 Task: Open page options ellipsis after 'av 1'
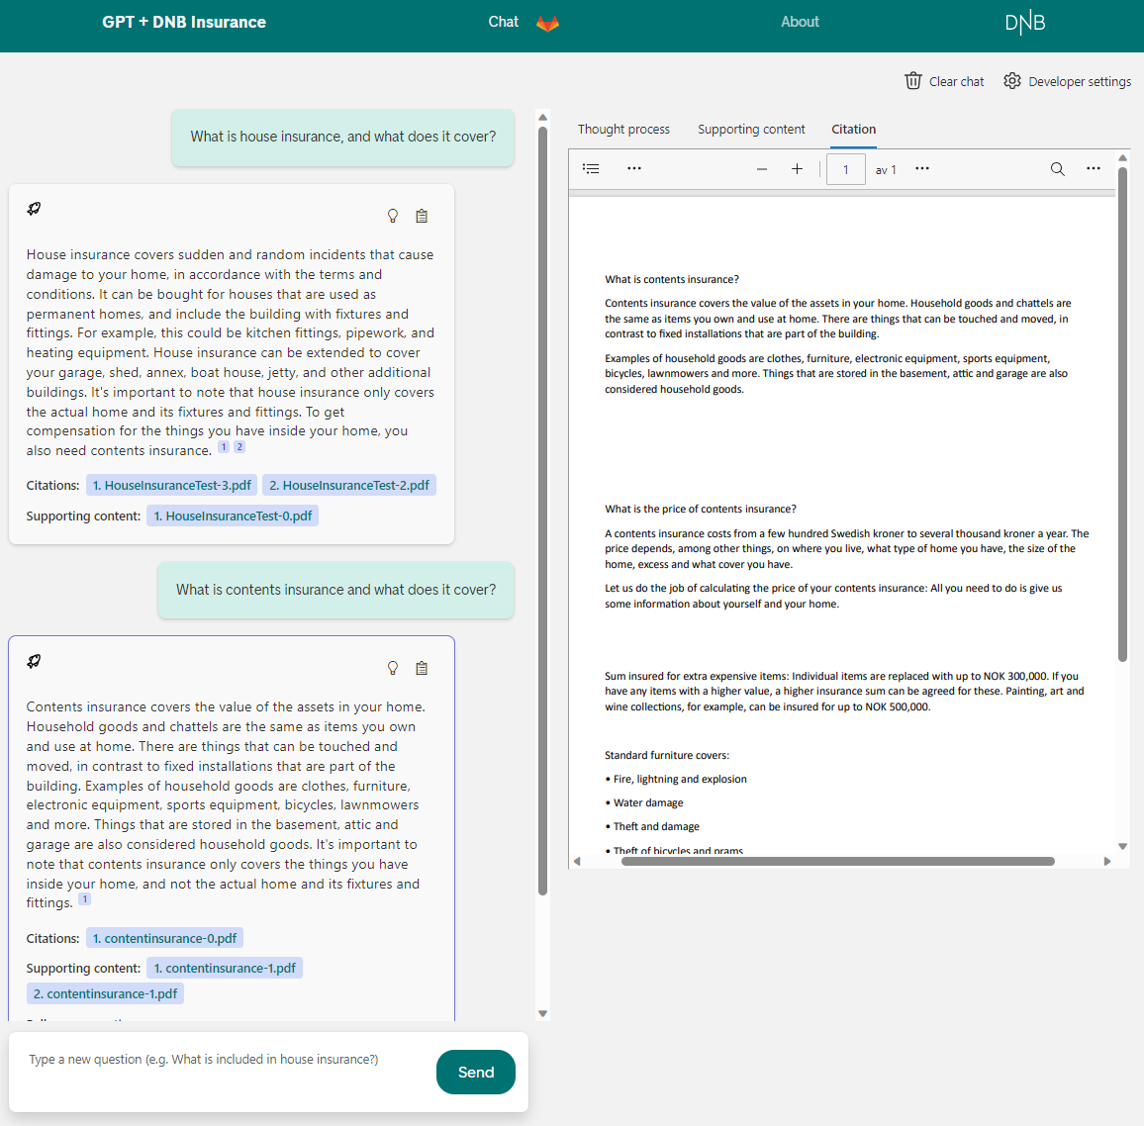click(x=922, y=168)
